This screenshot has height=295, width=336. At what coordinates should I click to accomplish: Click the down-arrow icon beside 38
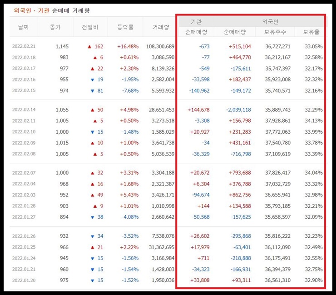click(92, 217)
